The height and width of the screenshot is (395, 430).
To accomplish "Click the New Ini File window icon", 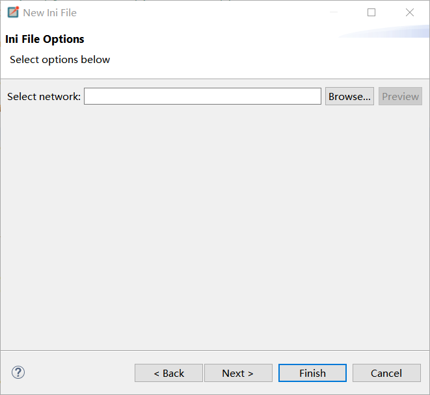I will [13, 12].
